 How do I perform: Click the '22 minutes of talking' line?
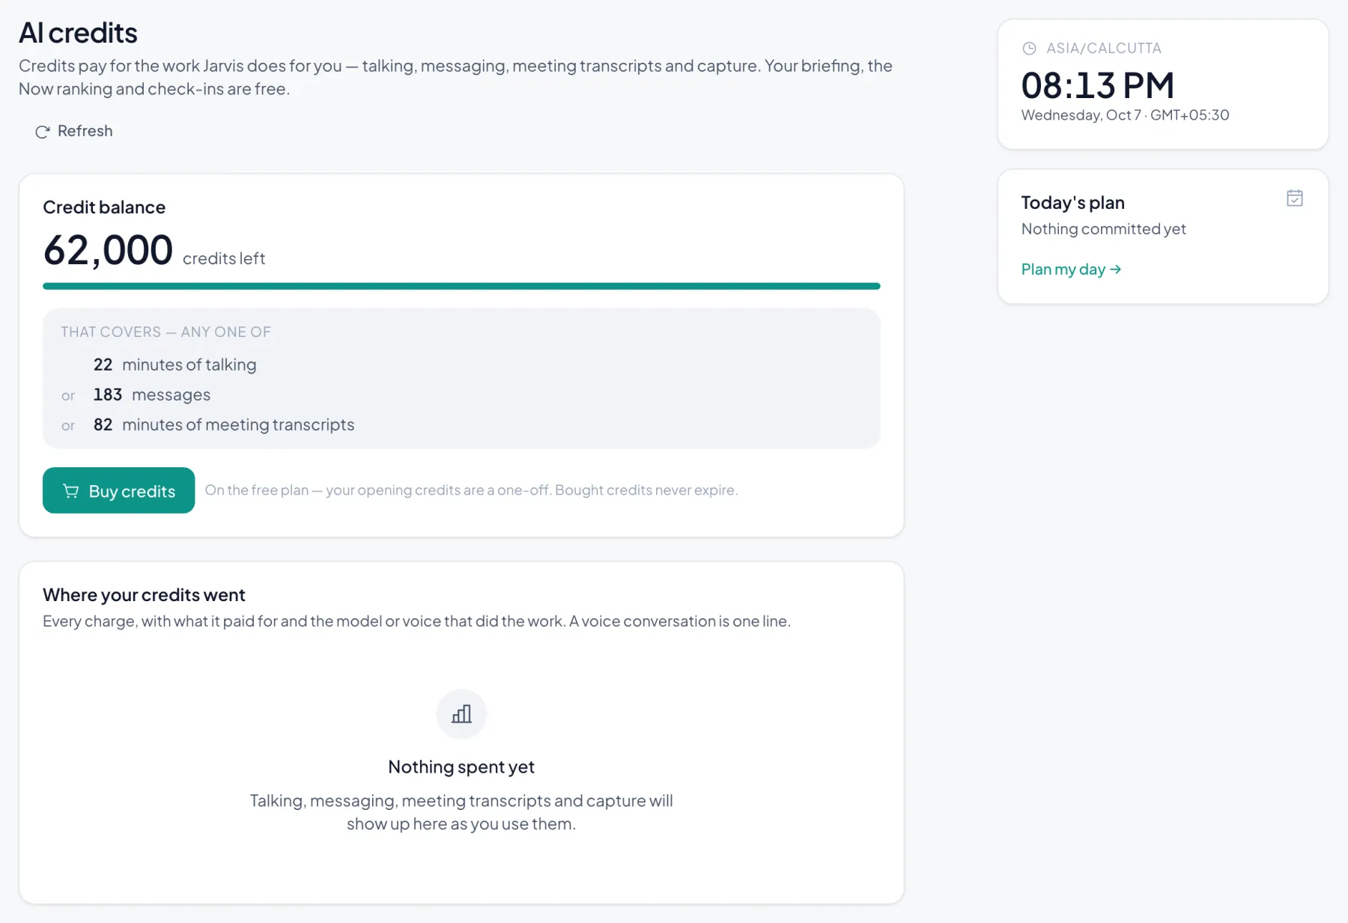click(174, 365)
